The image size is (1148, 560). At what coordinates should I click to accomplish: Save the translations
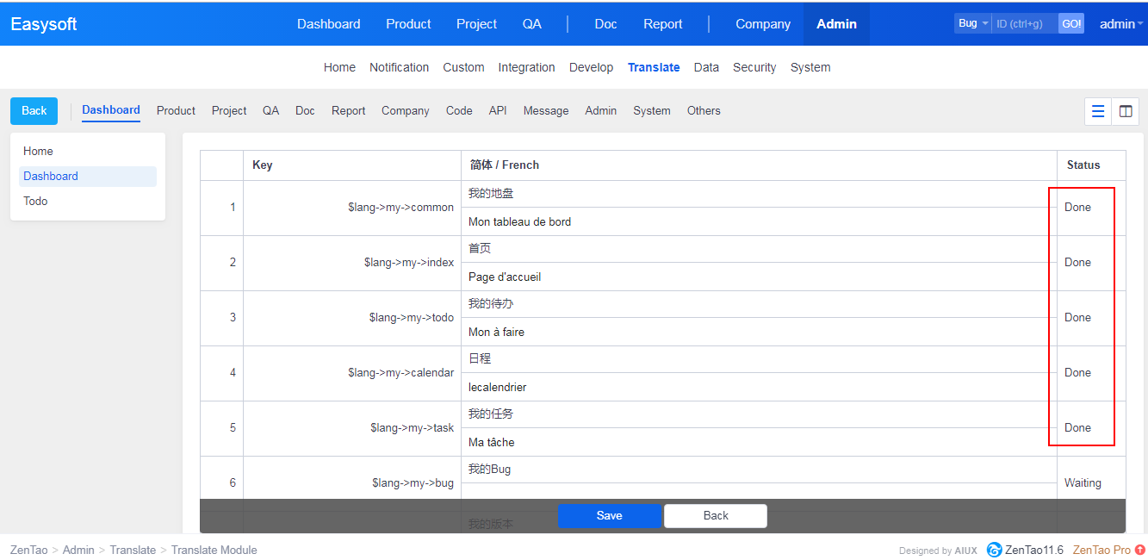(609, 515)
